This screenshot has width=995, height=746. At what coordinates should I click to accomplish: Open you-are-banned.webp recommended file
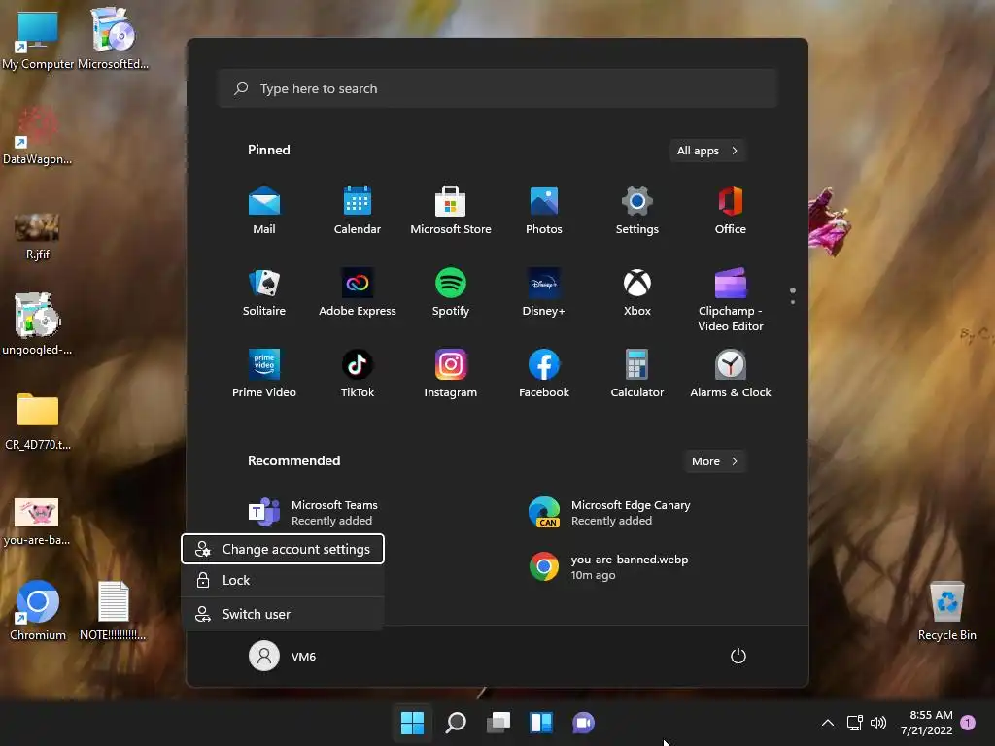click(609, 566)
